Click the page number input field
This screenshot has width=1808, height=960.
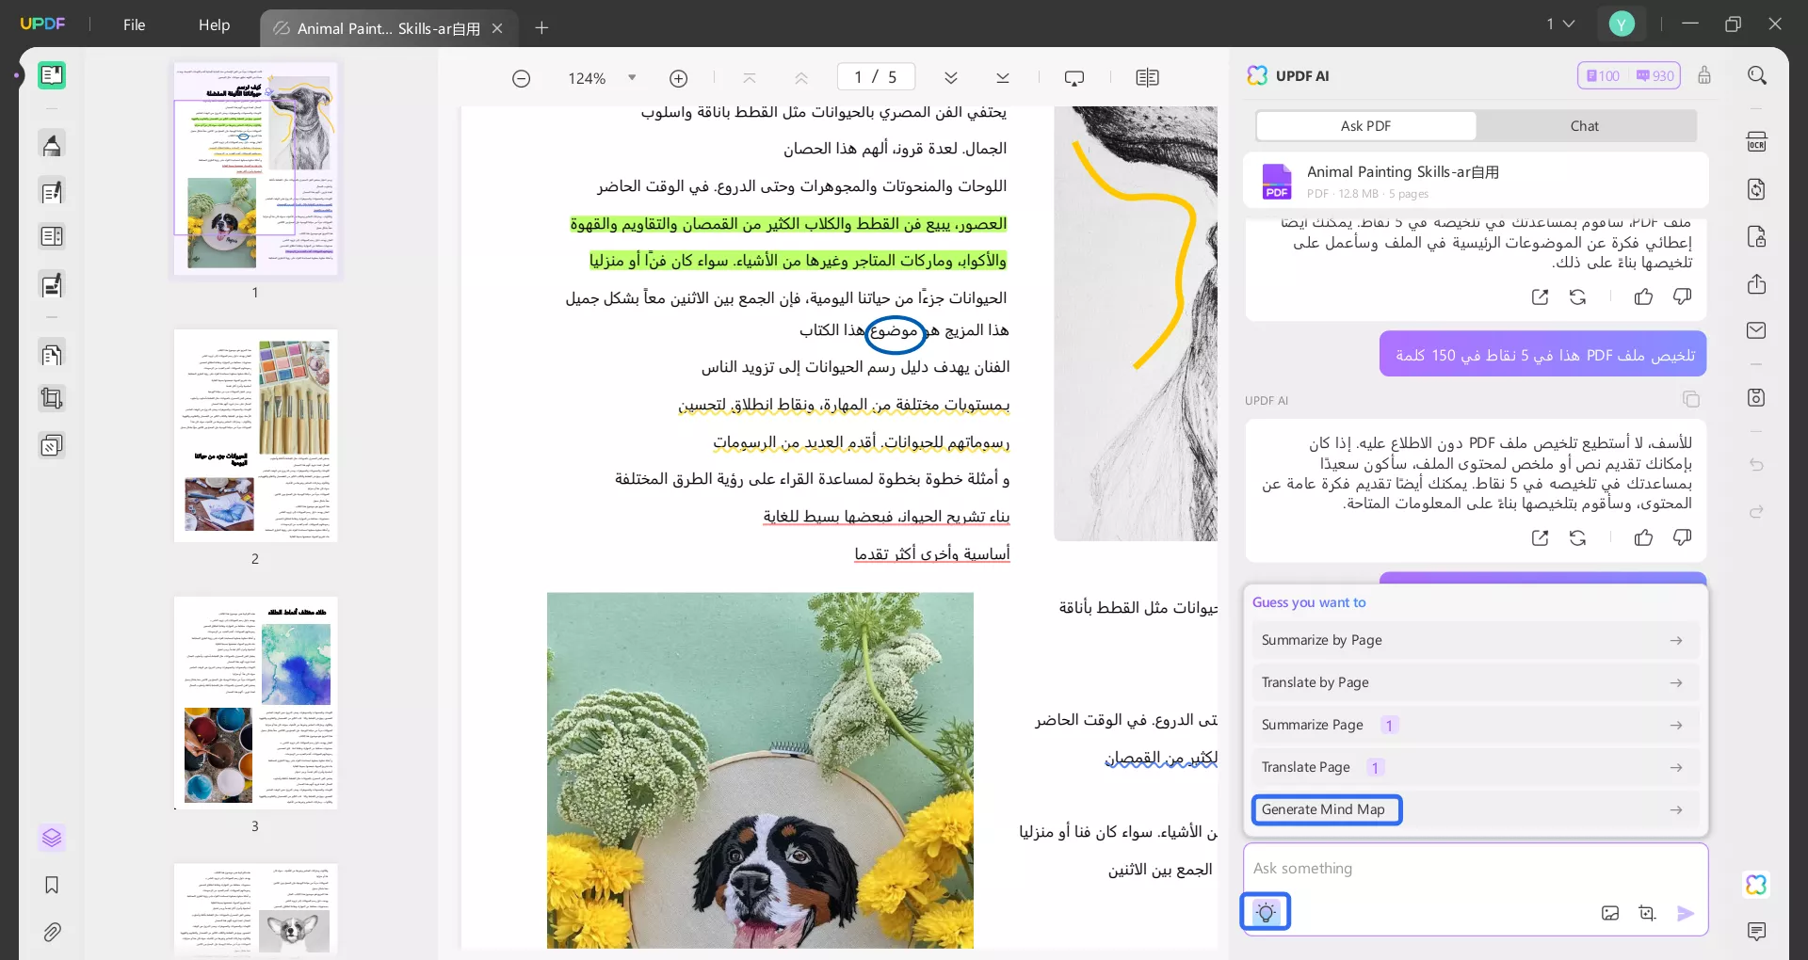(876, 77)
